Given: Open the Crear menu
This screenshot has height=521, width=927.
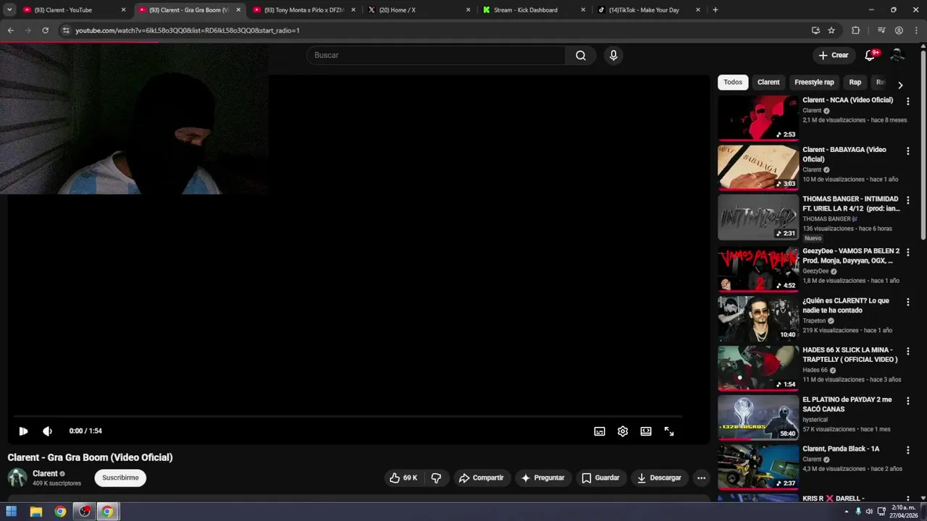Looking at the screenshot, I should pyautogui.click(x=833, y=55).
